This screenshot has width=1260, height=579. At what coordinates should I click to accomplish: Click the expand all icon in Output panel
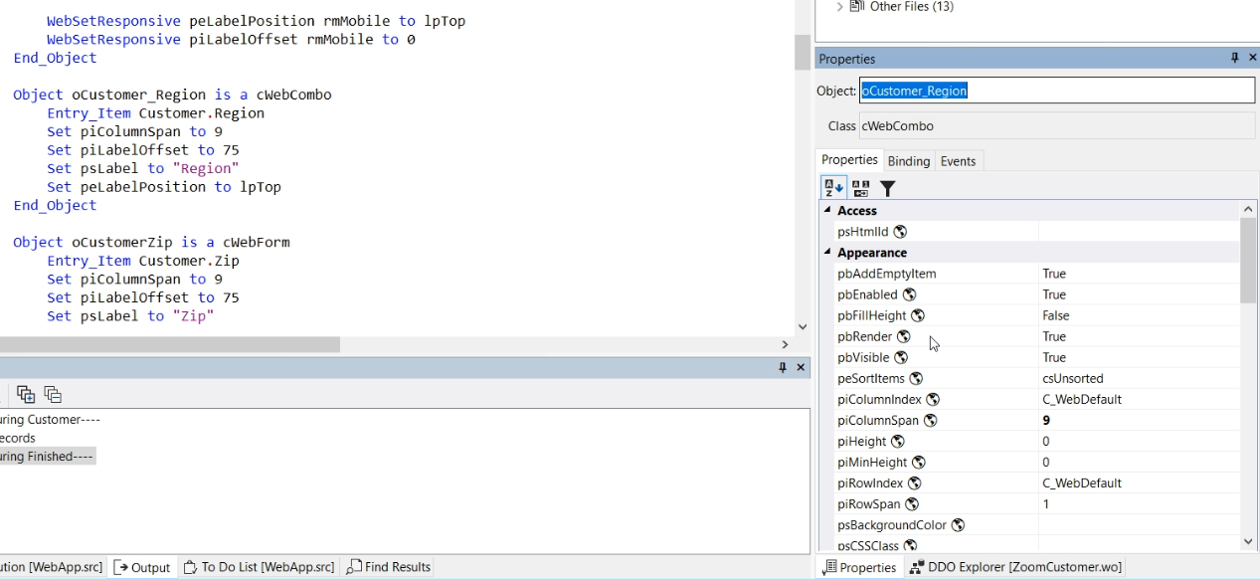(x=26, y=394)
